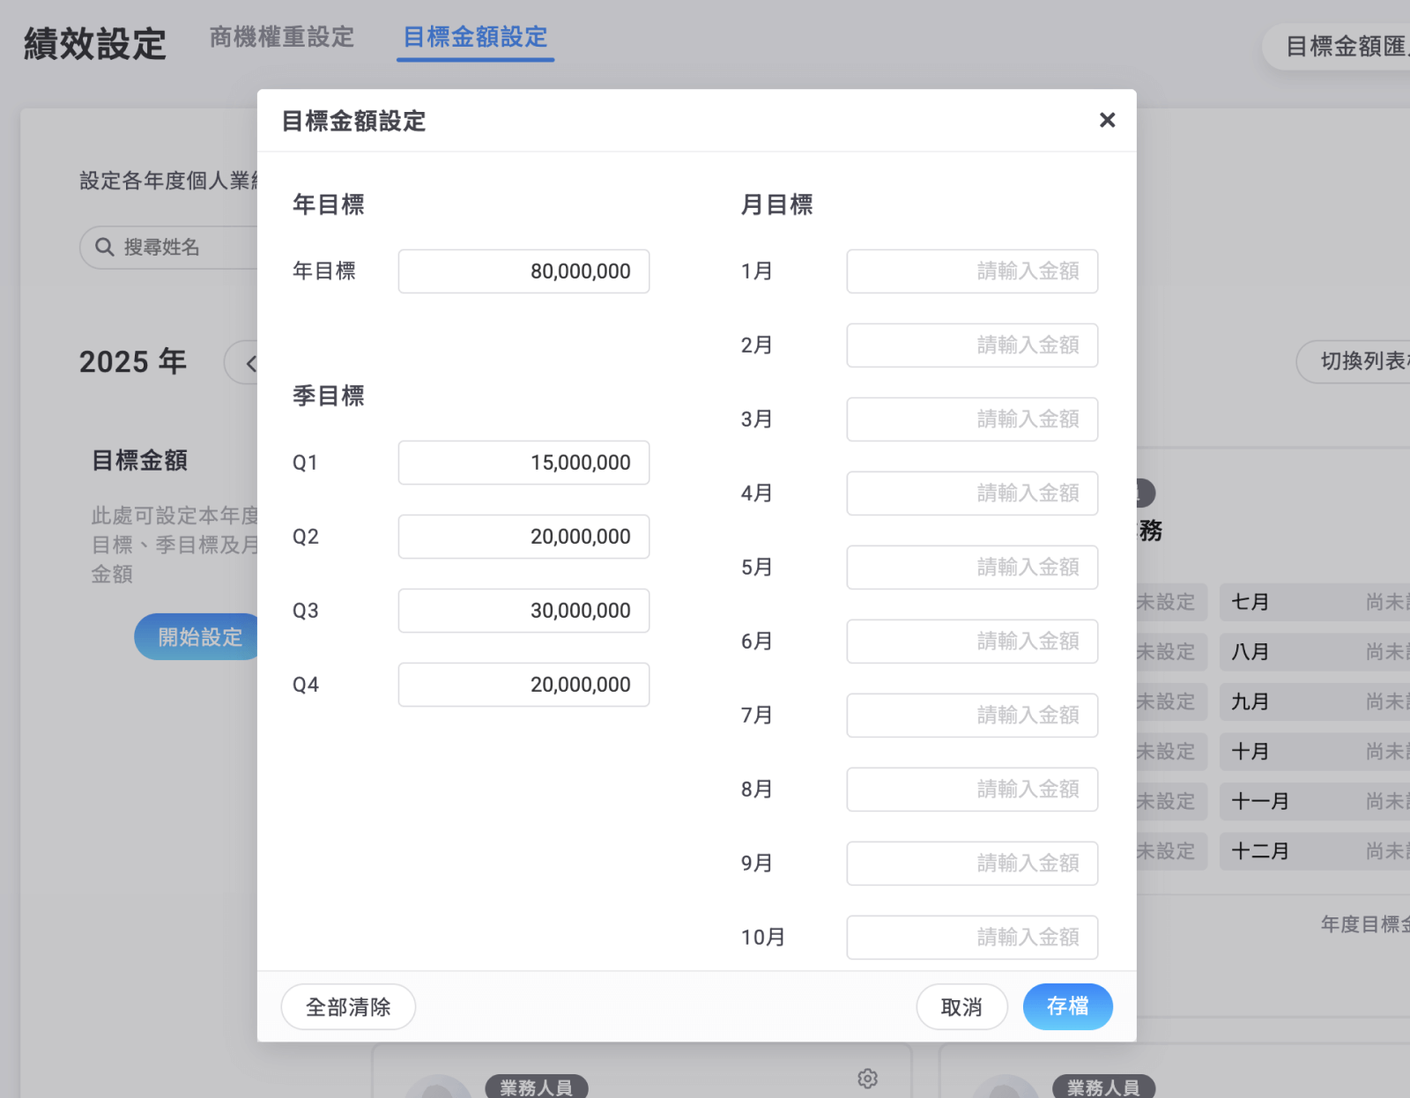Image resolution: width=1410 pixels, height=1098 pixels.
Task: Cancel the dialog with 取消
Action: click(961, 1006)
